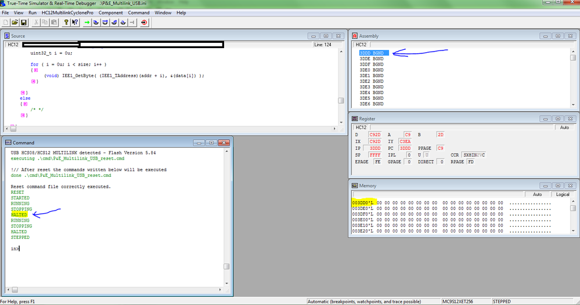Reset target with the red circle arrow icon

[x=144, y=23]
